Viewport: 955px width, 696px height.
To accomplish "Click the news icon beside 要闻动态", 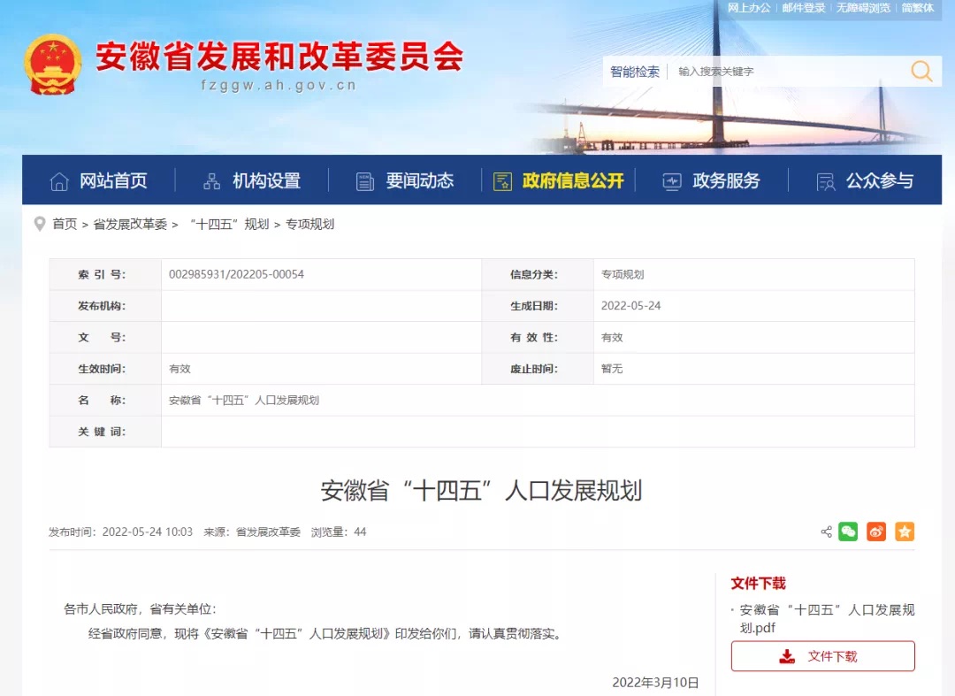I will [x=365, y=181].
